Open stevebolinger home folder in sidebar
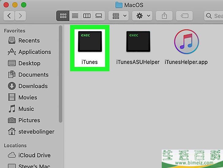The width and height of the screenshot is (223, 168). click(31, 132)
